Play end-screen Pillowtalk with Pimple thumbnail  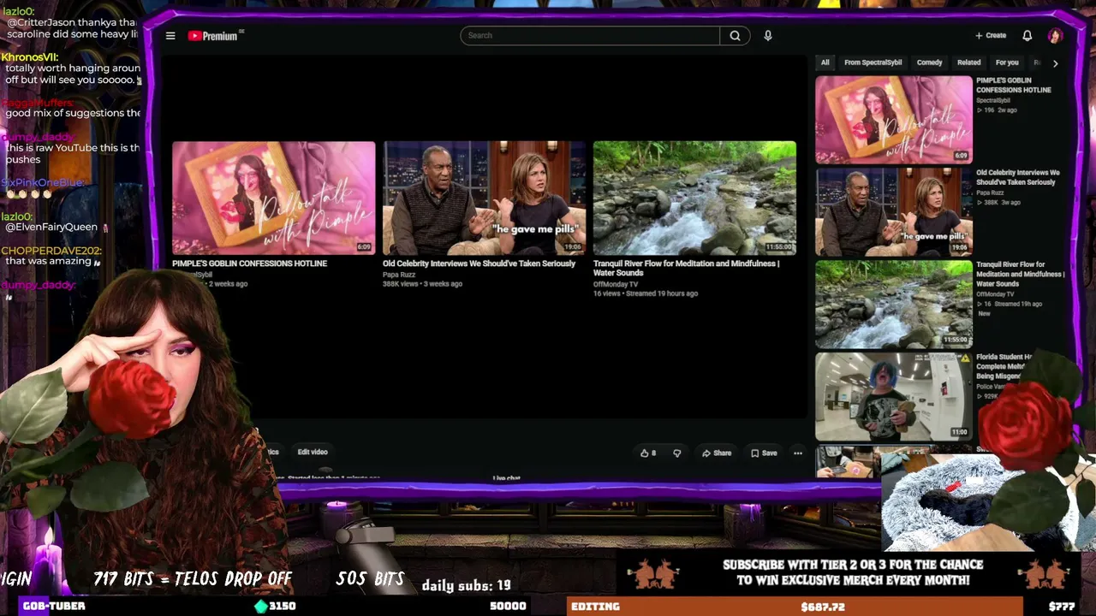pyautogui.click(x=273, y=198)
